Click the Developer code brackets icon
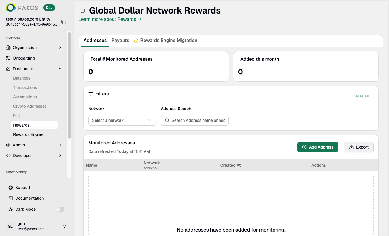This screenshot has height=236, width=389. click(x=8, y=156)
